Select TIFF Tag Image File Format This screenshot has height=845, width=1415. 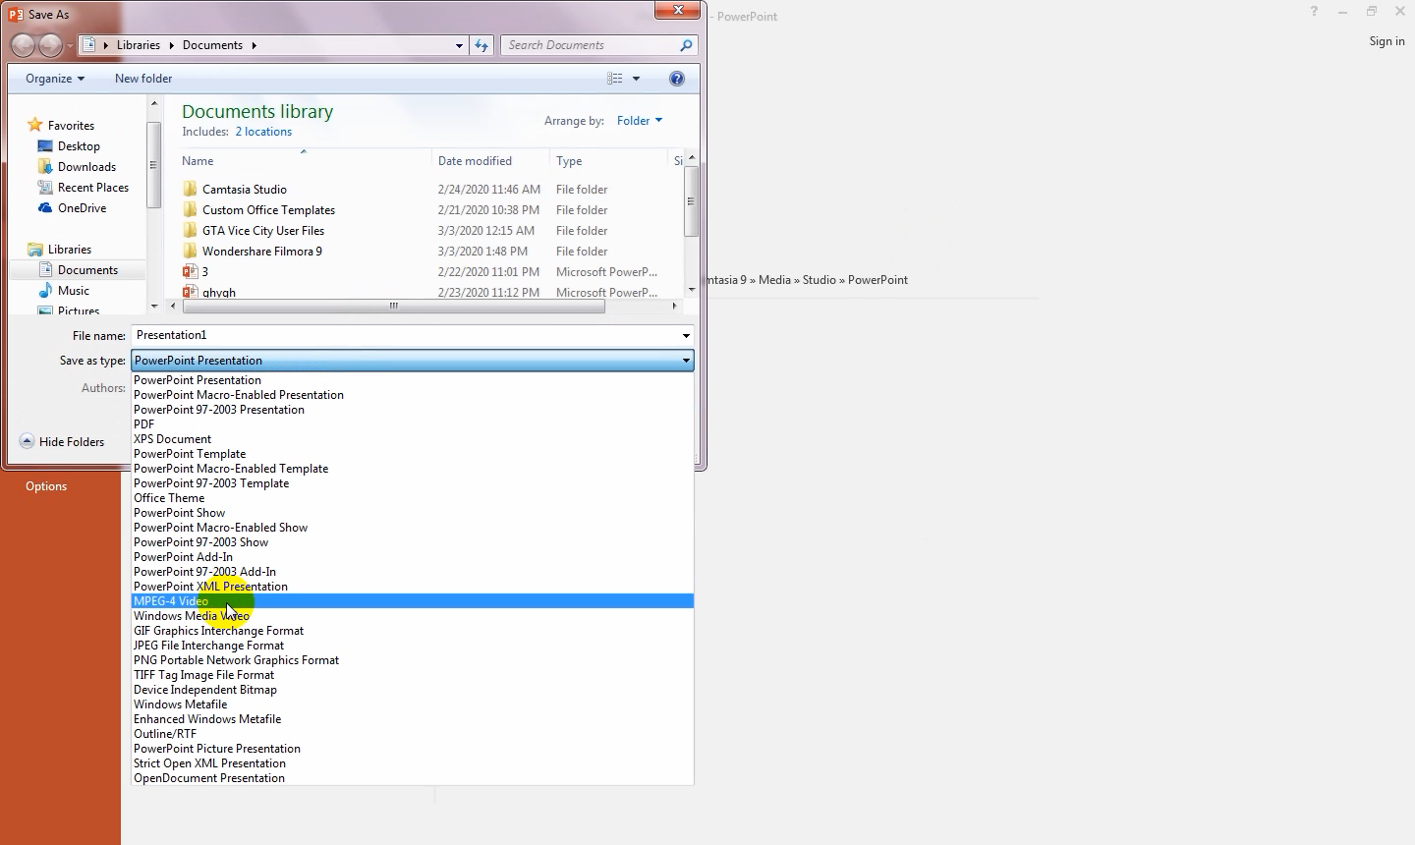point(413,675)
